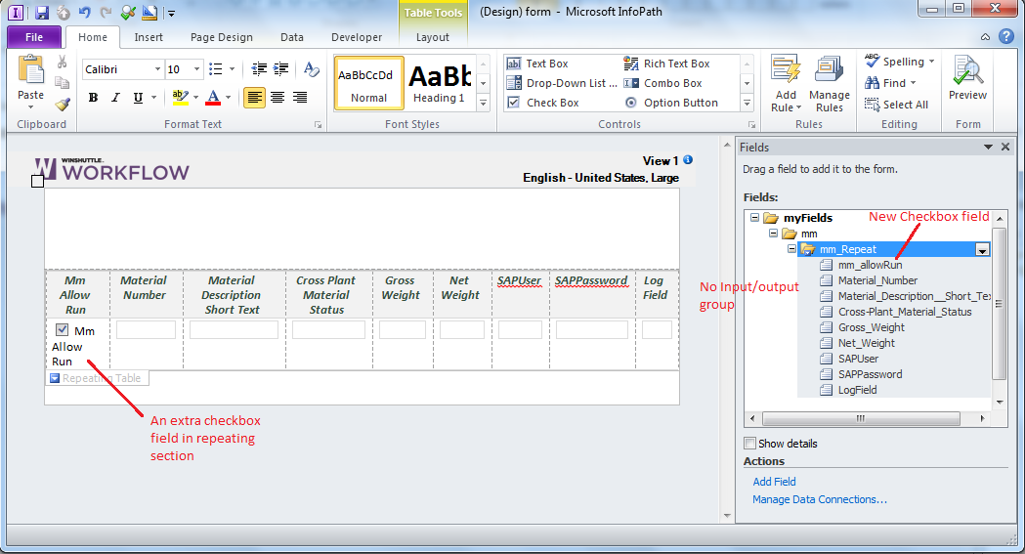
Task: Open the Fields pane options dropdown
Action: pyautogui.click(x=989, y=147)
